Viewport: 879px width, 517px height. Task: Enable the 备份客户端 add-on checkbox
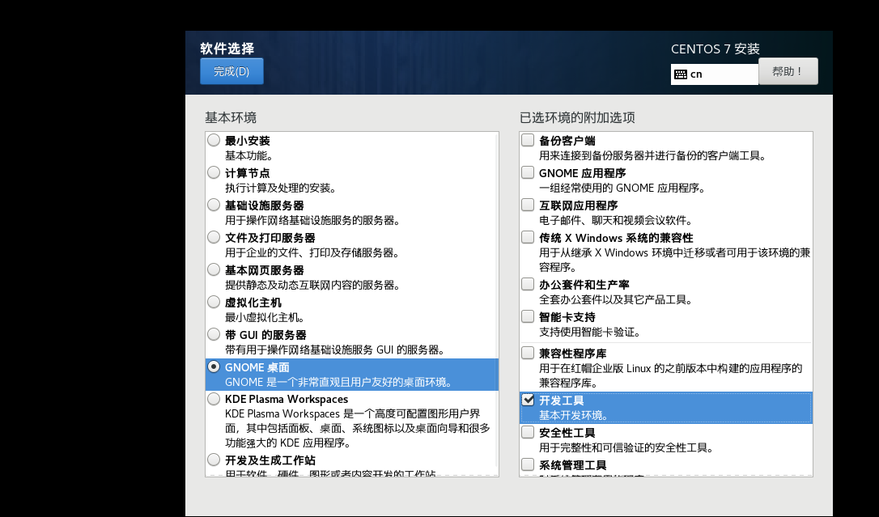pyautogui.click(x=528, y=140)
